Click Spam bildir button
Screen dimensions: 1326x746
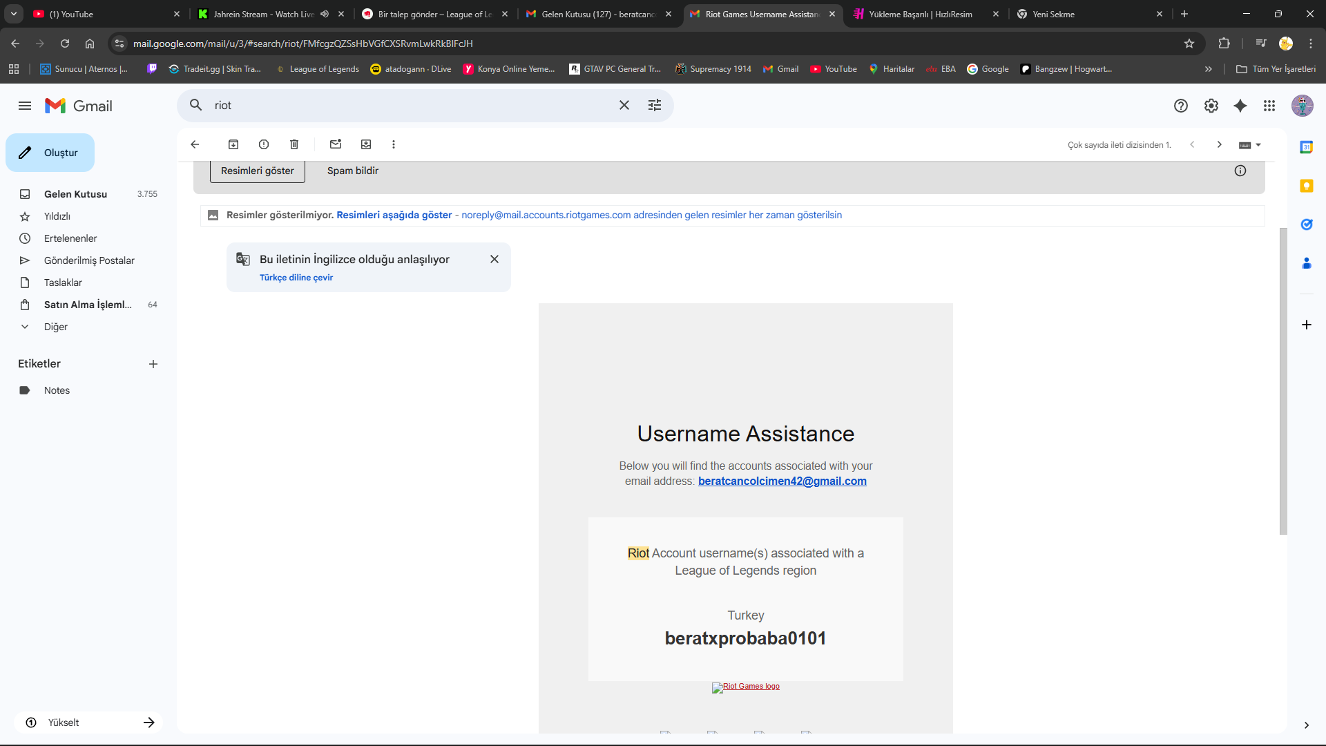click(x=353, y=171)
